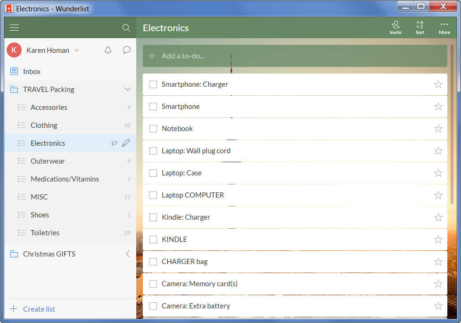461x323 pixels.
Task: Open the notifications bell
Action: click(108, 50)
